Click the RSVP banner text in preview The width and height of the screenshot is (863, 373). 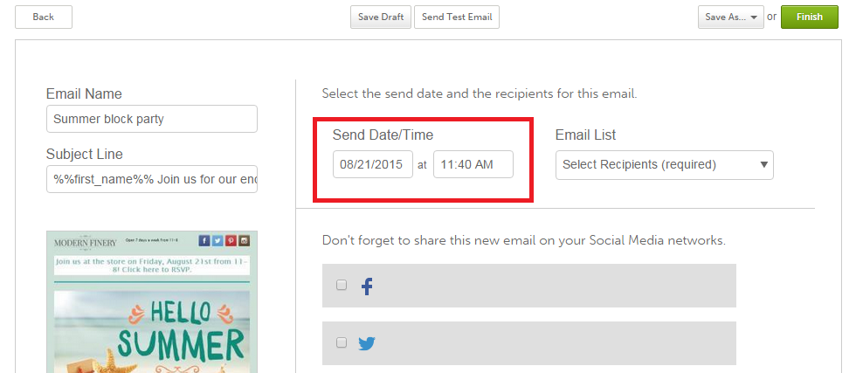coord(152,266)
